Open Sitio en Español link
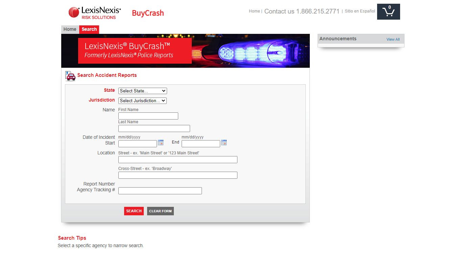The width and height of the screenshot is (462, 260). tap(360, 11)
